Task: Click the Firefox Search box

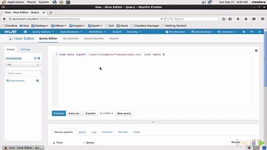Action: 194,19
